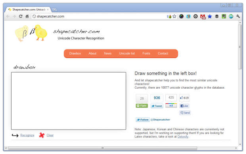This screenshot has width=246, height=154.
Task: Click the Evernote elephant extension icon
Action: point(224,16)
